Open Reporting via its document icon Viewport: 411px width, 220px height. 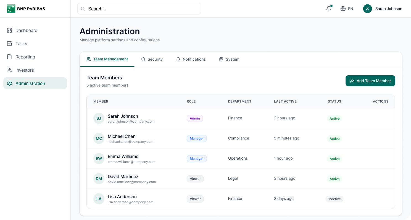(x=9, y=57)
